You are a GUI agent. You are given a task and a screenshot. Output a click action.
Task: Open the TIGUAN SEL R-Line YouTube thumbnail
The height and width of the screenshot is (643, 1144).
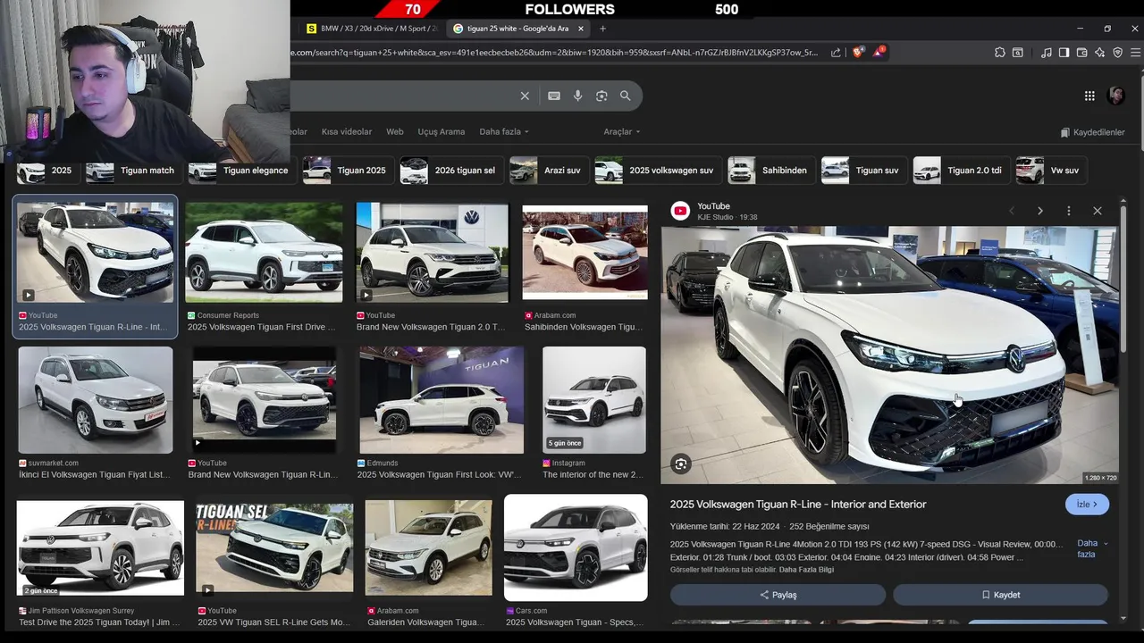pyautogui.click(x=274, y=548)
